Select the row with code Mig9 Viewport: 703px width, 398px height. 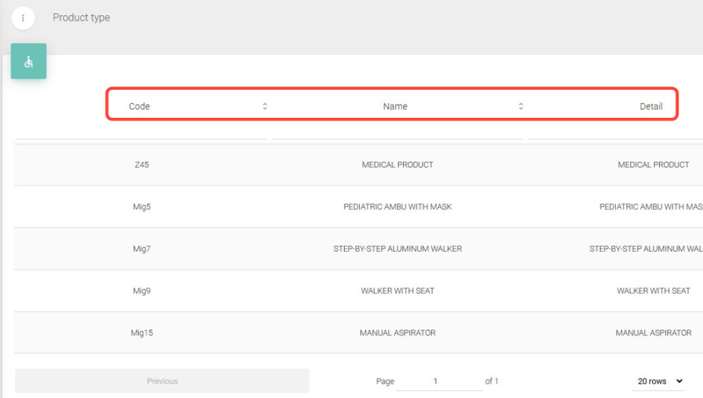pyautogui.click(x=141, y=290)
